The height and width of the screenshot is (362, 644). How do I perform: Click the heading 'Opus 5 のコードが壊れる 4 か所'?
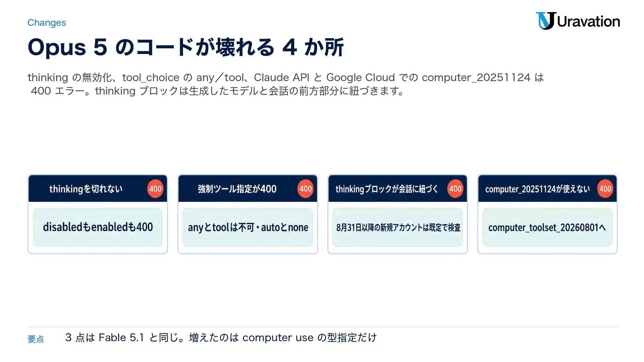[186, 47]
